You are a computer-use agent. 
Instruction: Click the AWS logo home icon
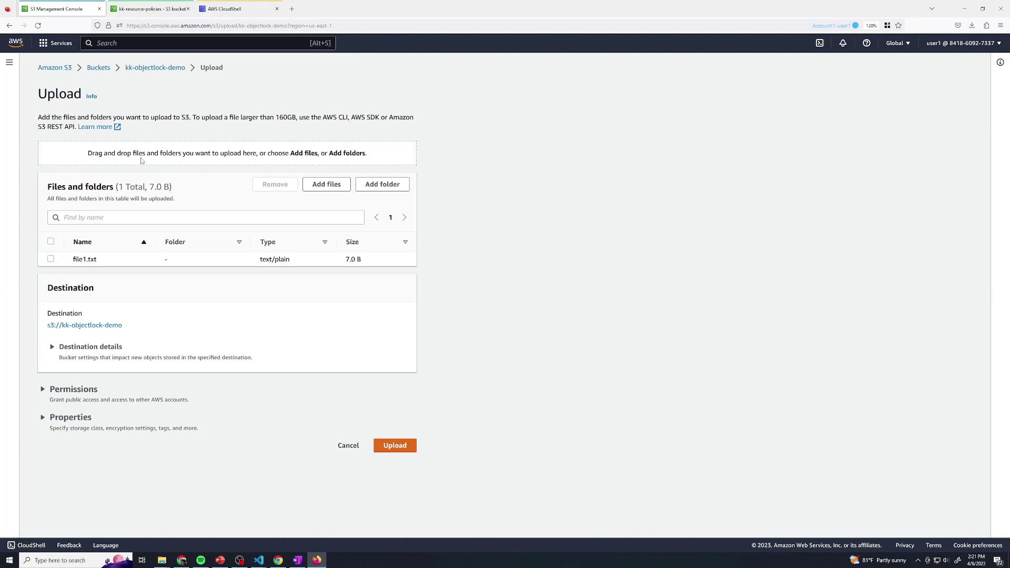point(16,43)
